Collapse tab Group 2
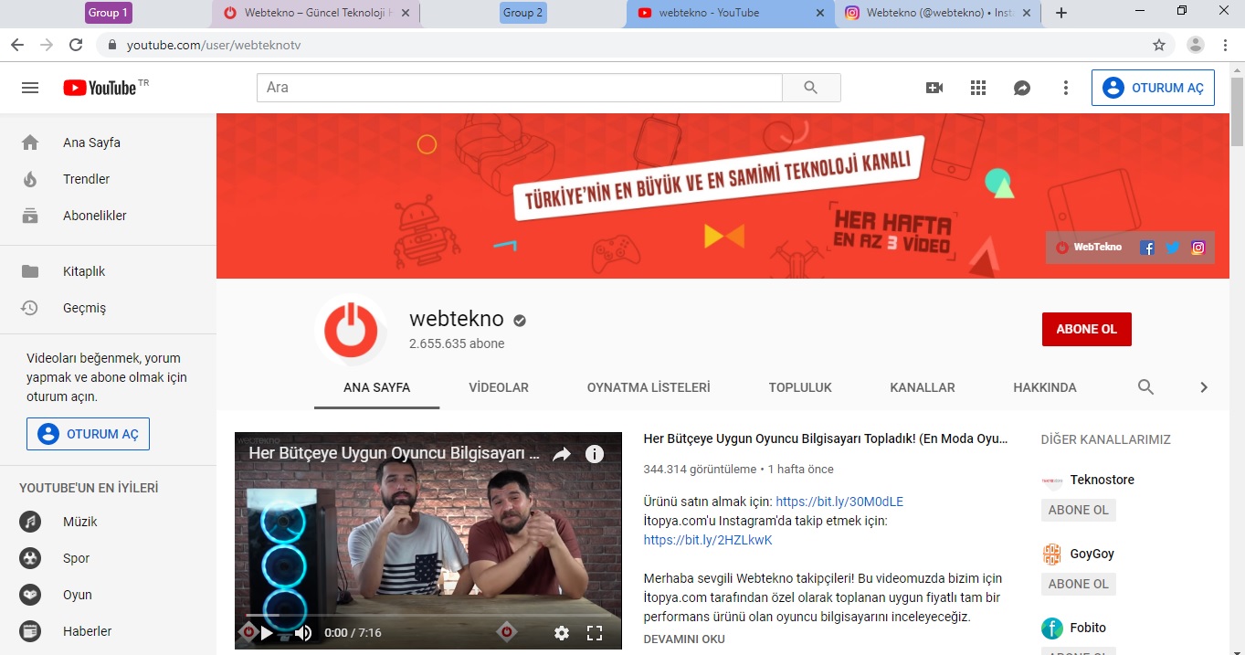1245x655 pixels. 523,13
